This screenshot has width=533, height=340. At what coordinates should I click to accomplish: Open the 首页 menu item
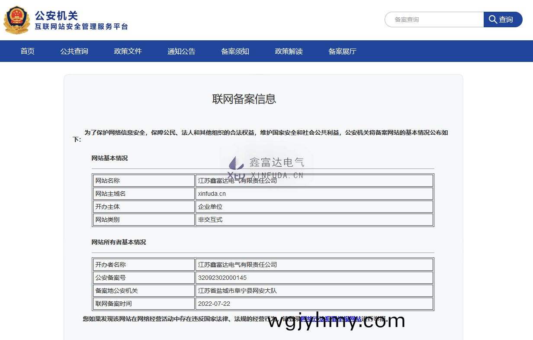[x=28, y=51]
